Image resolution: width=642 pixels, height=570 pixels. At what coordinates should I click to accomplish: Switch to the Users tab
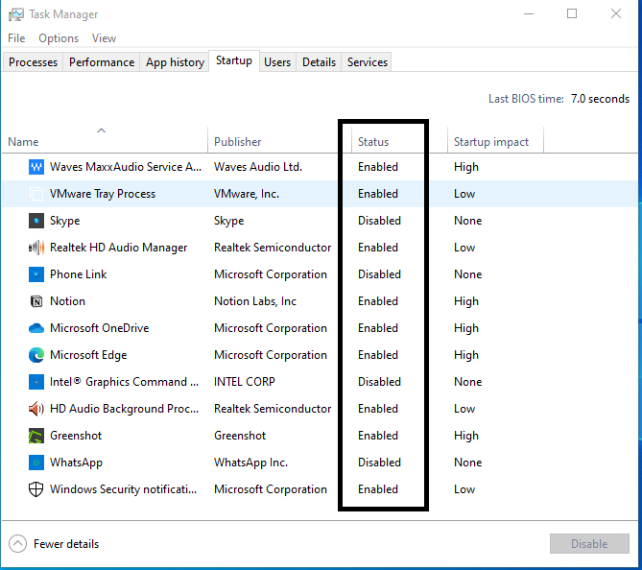(277, 61)
